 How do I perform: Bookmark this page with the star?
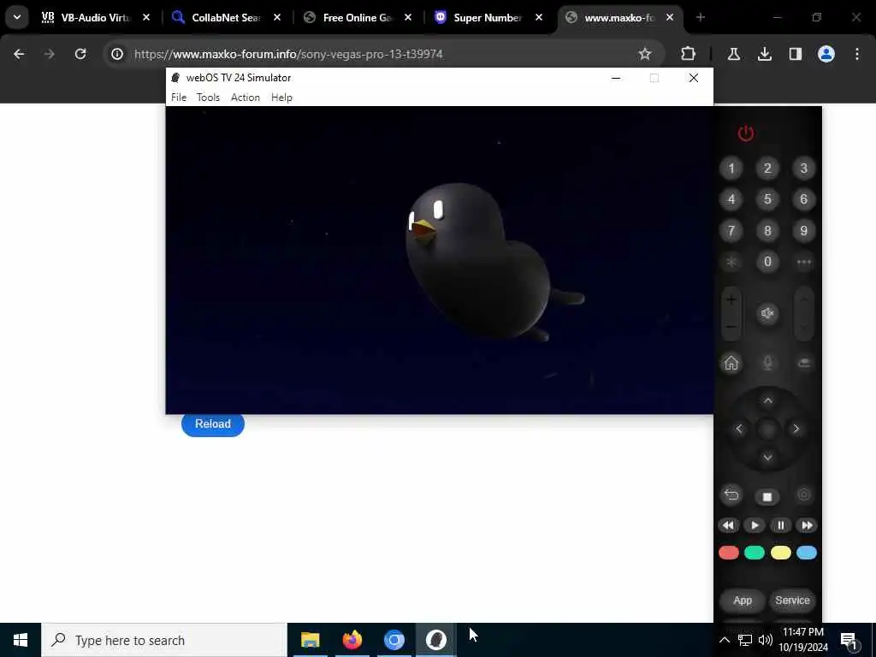point(645,54)
